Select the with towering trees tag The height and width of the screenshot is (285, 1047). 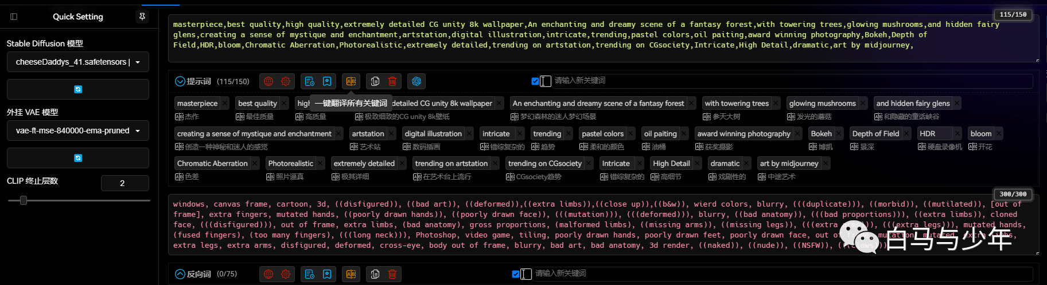click(737, 104)
